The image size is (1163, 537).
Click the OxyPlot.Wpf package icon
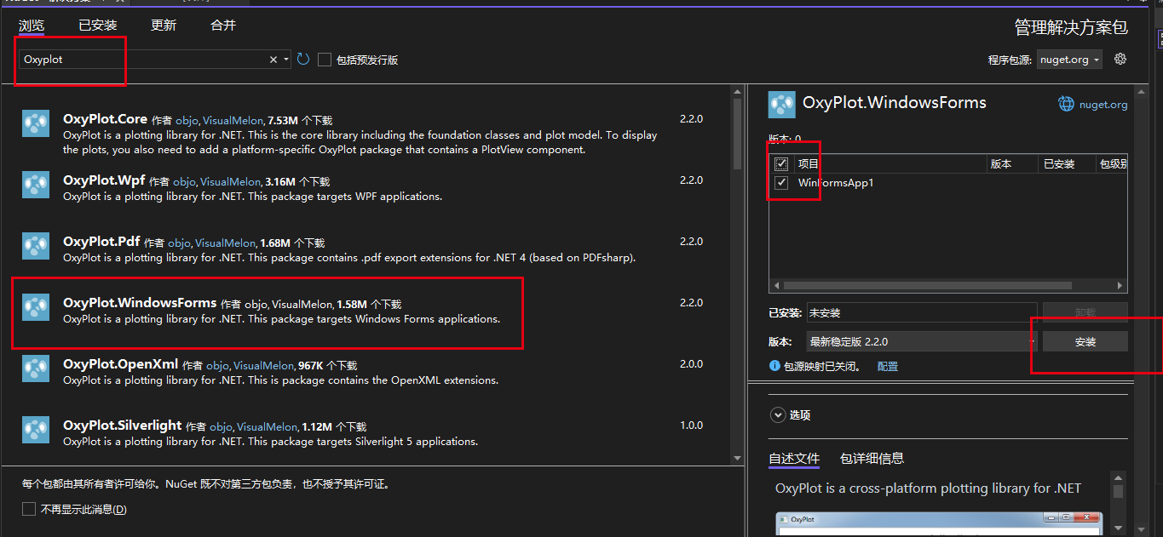[36, 185]
